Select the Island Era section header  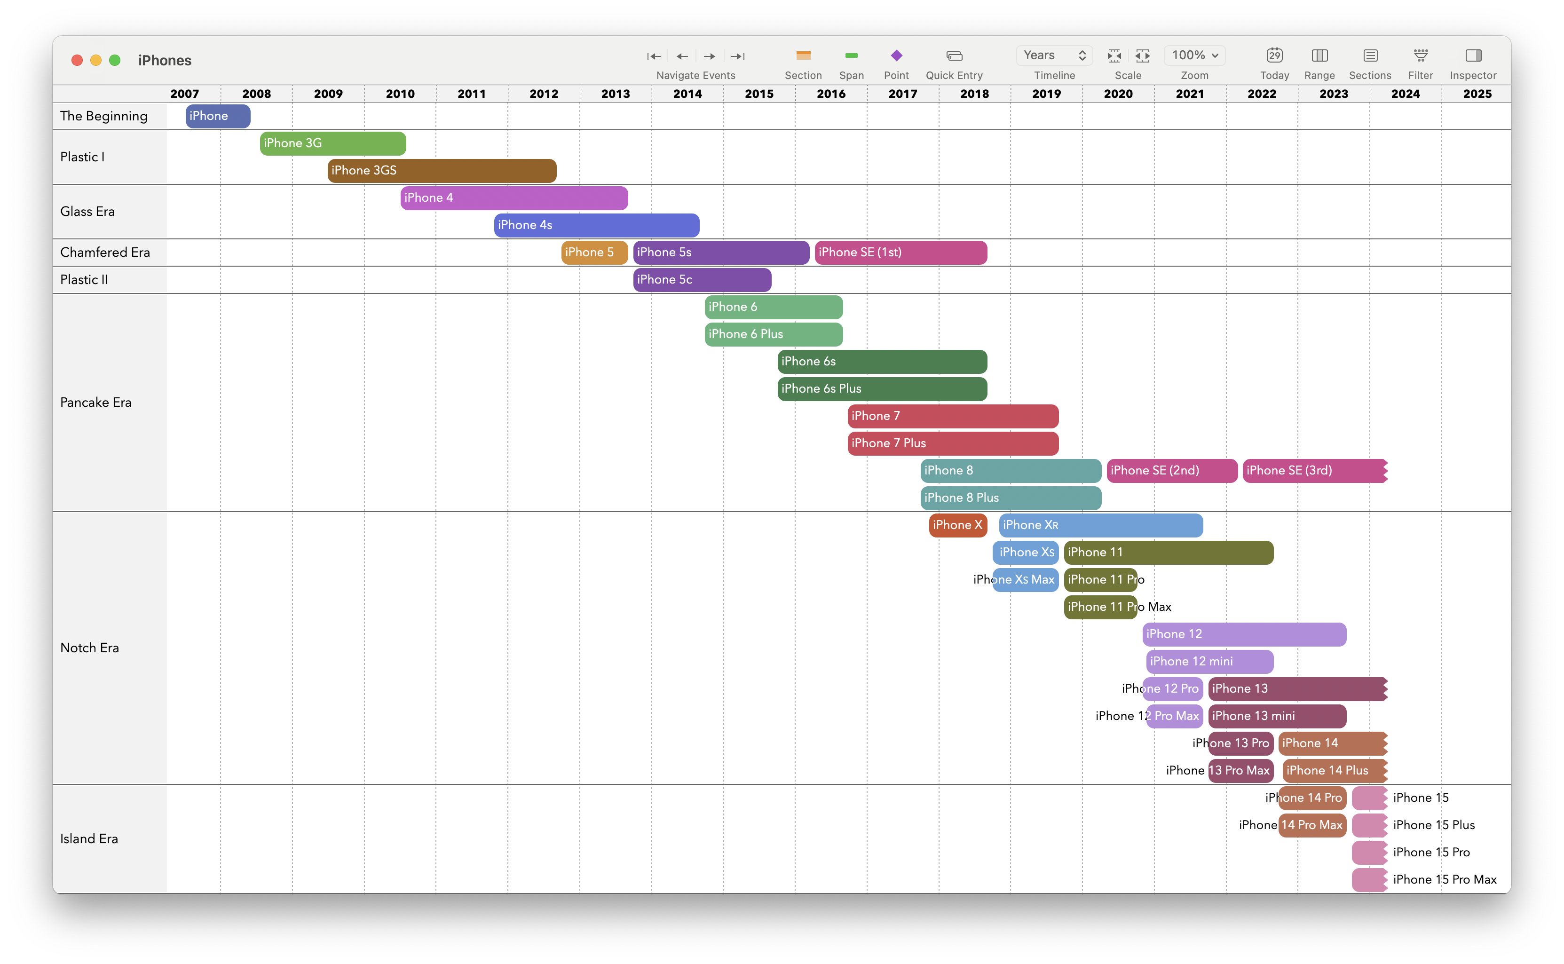(x=110, y=838)
